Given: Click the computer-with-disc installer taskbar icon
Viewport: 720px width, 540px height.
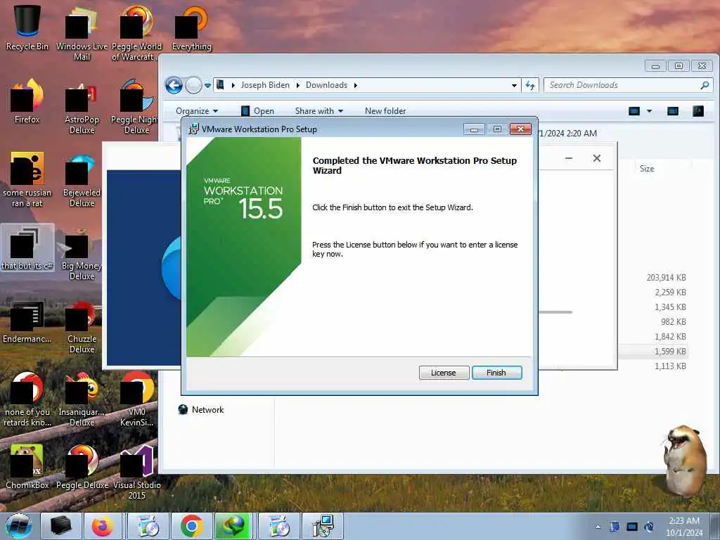Looking at the screenshot, I should tap(323, 526).
